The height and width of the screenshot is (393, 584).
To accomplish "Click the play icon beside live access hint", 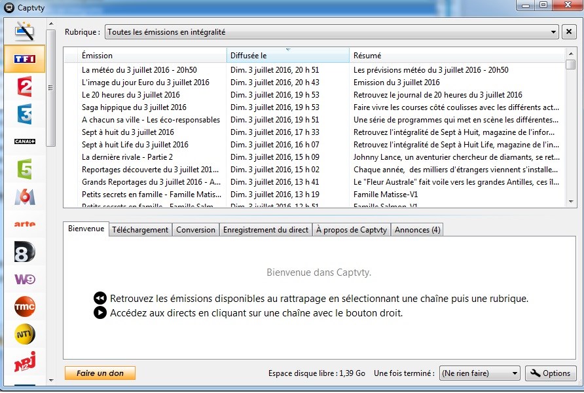I will click(100, 312).
